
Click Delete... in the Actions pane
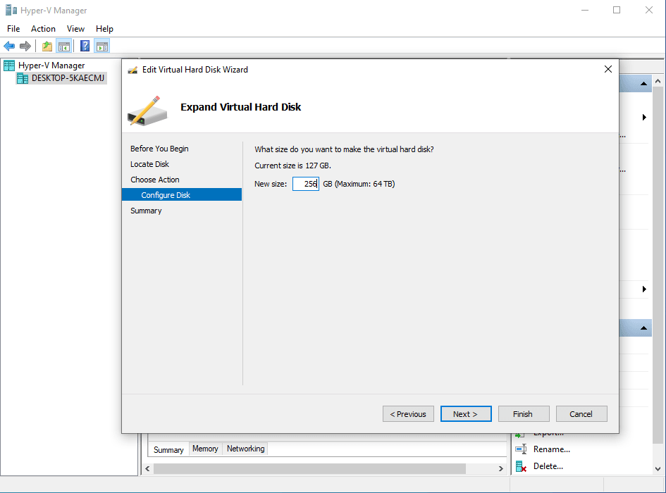548,466
